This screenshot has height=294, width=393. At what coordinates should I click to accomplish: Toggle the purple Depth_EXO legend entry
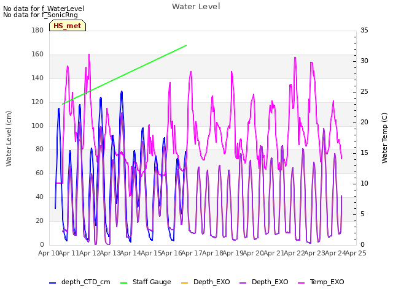[x=263, y=282]
